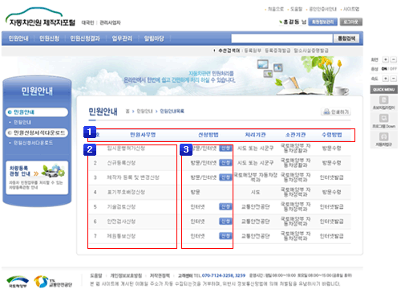Open the 표기부호배정신청 table entry
Screen dimensions: 401x297
(126, 192)
